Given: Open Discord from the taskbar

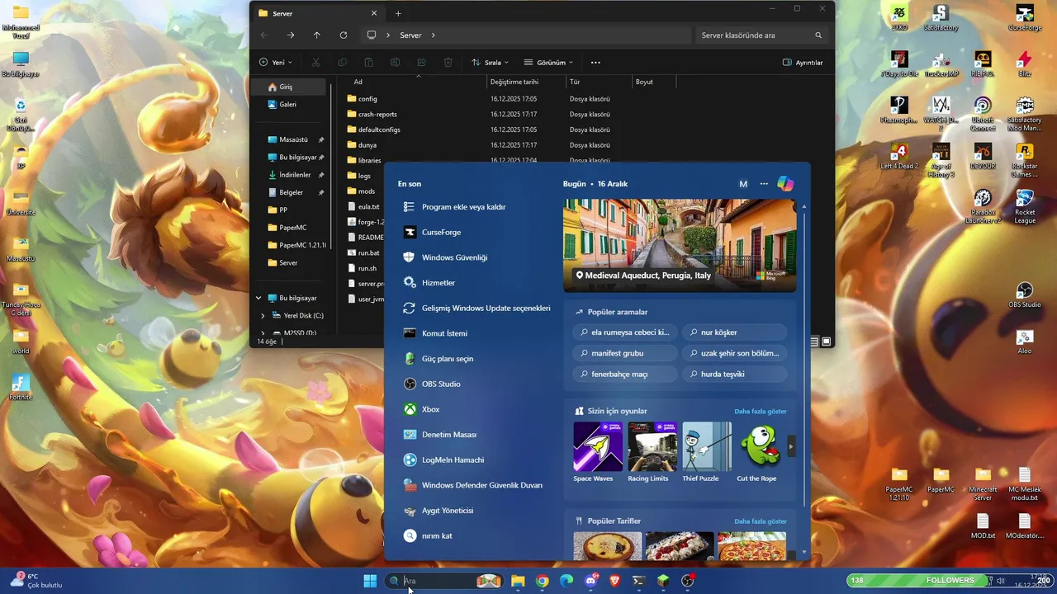Looking at the screenshot, I should pos(590,581).
